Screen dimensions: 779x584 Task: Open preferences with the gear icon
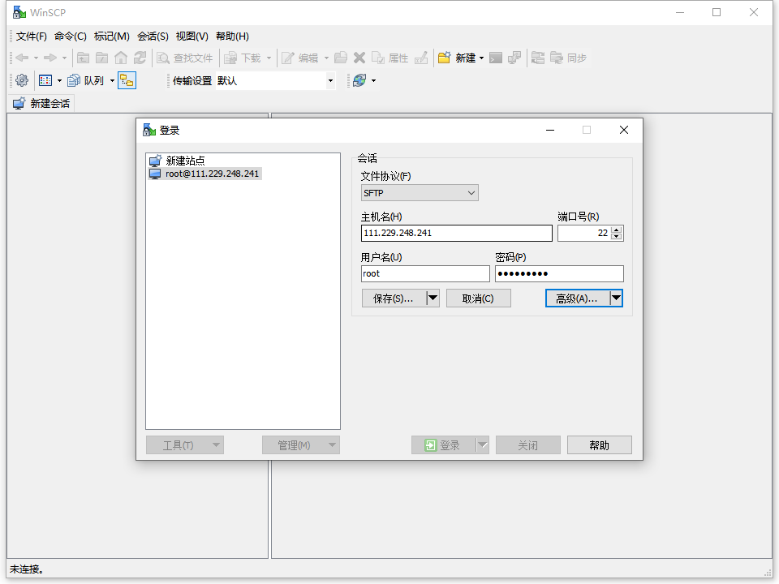22,80
